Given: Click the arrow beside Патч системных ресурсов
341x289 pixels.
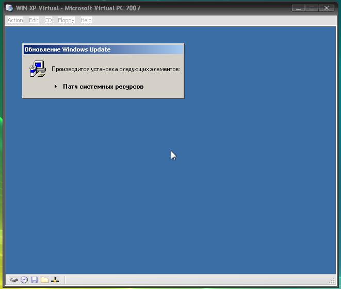Looking at the screenshot, I should coord(56,86).
